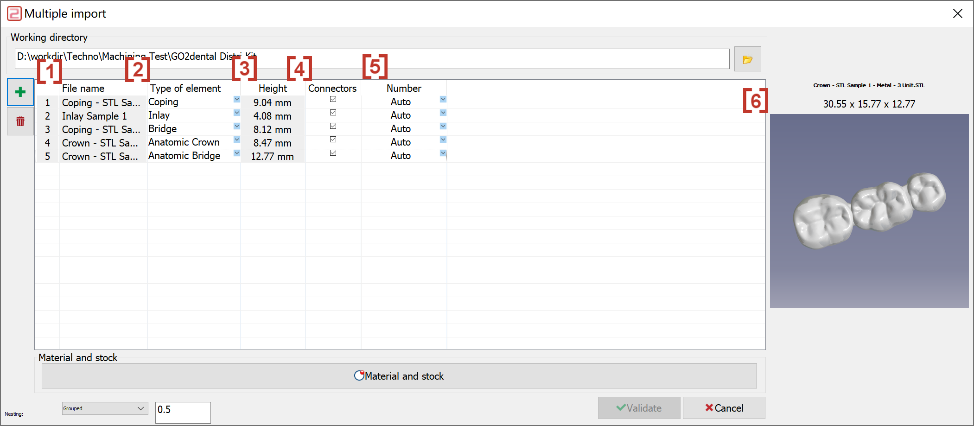Click the working directory path field
The width and height of the screenshot is (974, 426).
(372, 59)
